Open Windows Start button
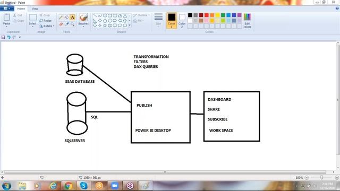340x191 pixels. pyautogui.click(x=6, y=186)
